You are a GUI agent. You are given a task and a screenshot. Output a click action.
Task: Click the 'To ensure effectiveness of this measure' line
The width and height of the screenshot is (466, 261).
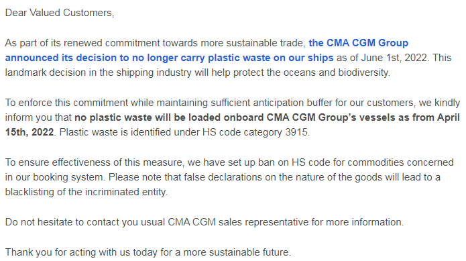pyautogui.click(x=95, y=162)
